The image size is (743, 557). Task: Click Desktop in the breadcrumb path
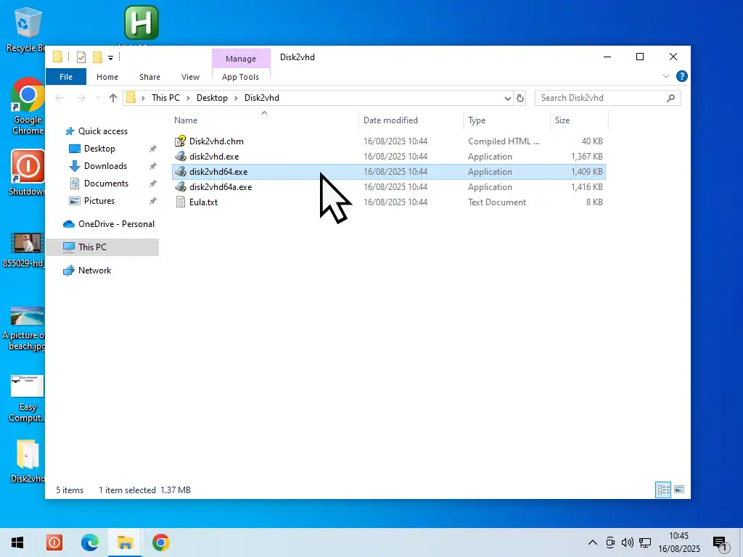(212, 98)
